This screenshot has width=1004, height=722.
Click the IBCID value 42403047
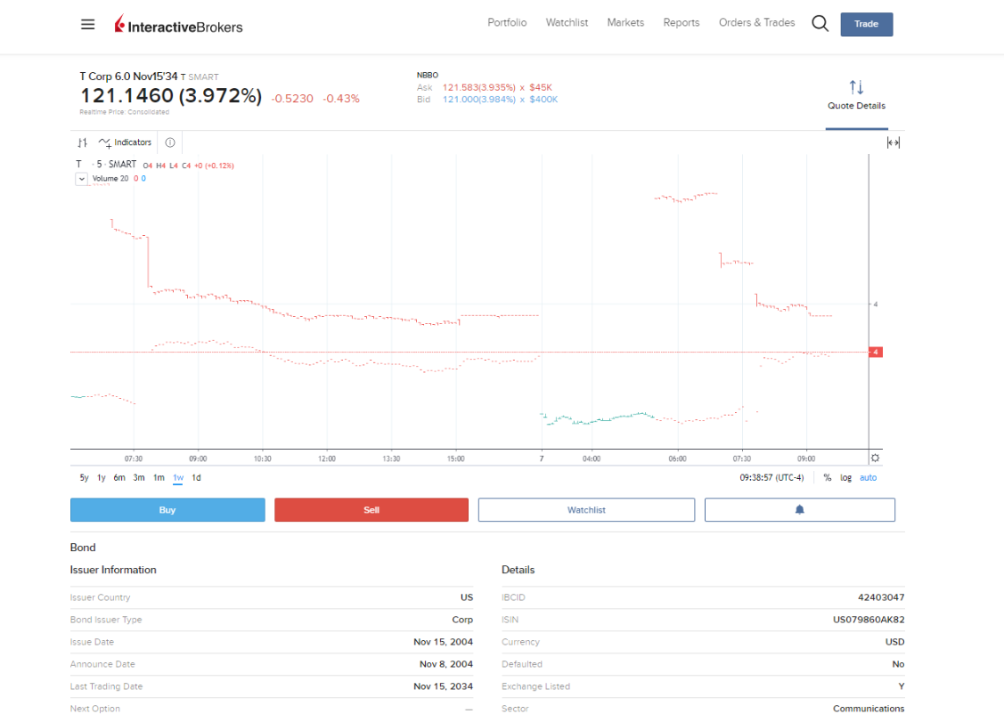tap(881, 597)
